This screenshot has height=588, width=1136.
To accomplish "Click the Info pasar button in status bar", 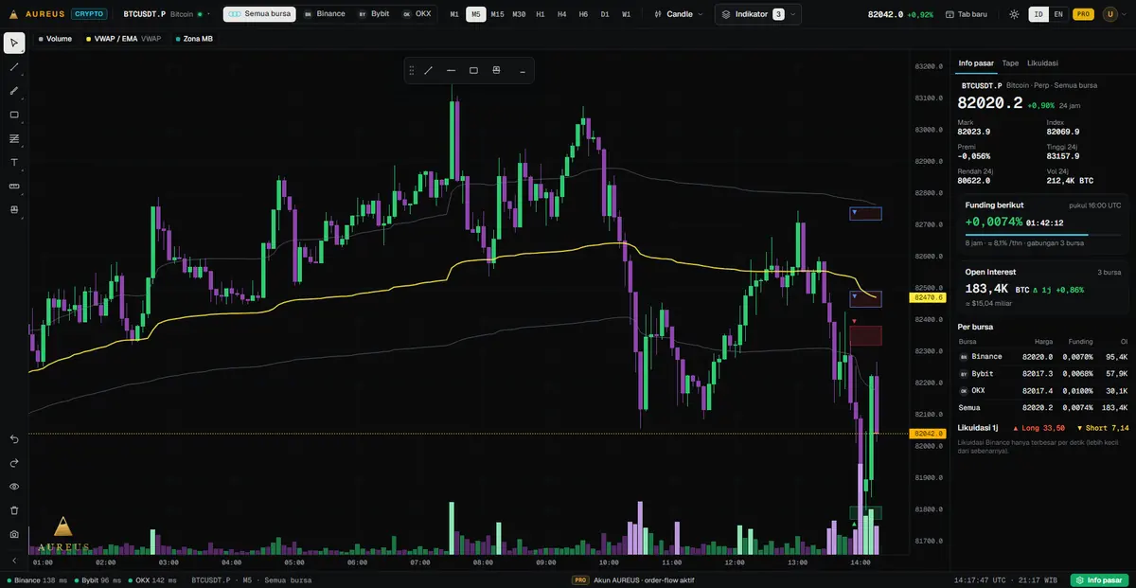I will (1098, 579).
